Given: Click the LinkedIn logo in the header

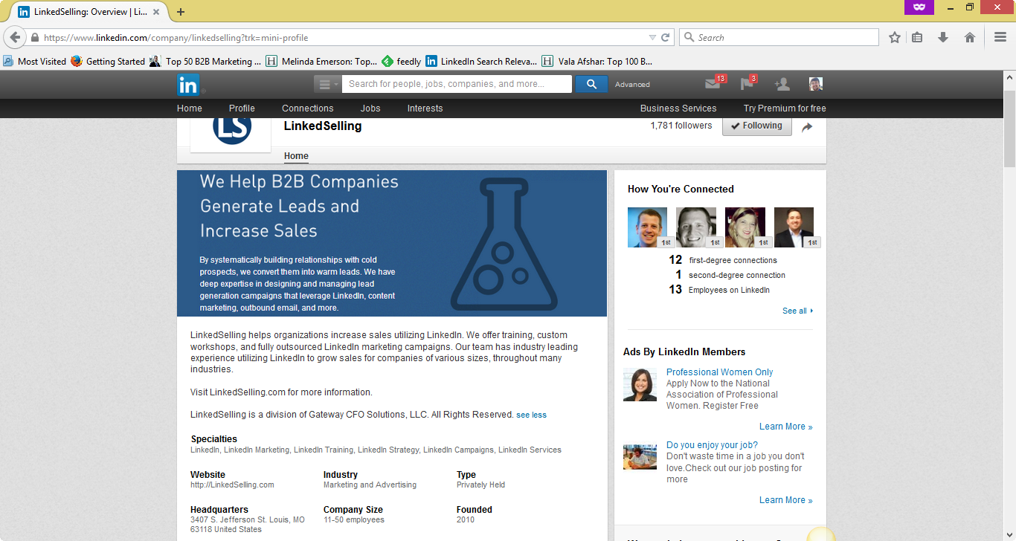Looking at the screenshot, I should [188, 85].
